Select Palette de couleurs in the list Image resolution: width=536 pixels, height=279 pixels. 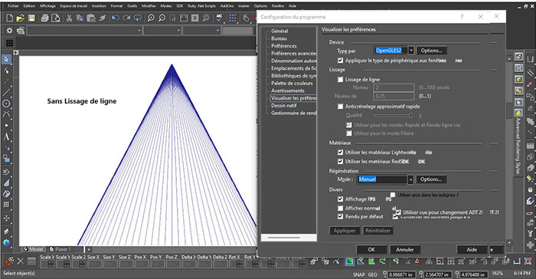[x=292, y=84]
